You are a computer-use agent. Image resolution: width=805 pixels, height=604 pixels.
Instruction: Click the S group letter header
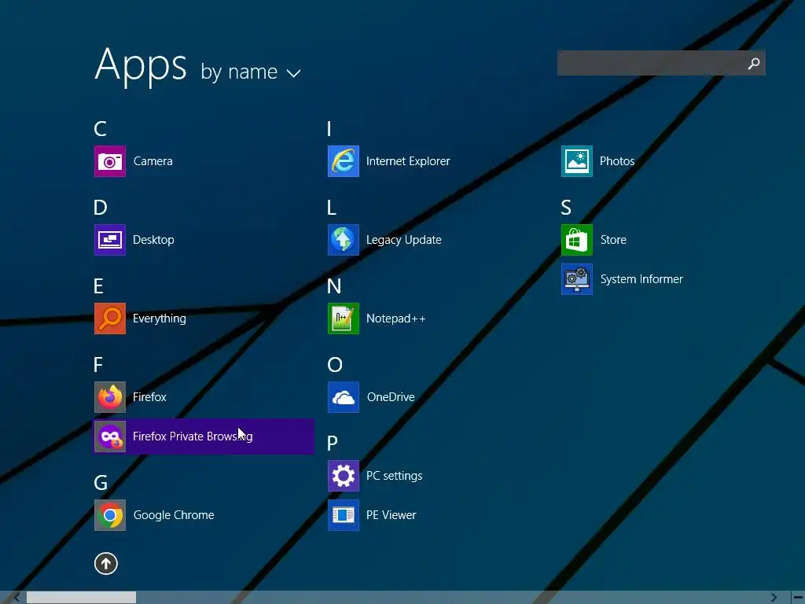pos(566,208)
